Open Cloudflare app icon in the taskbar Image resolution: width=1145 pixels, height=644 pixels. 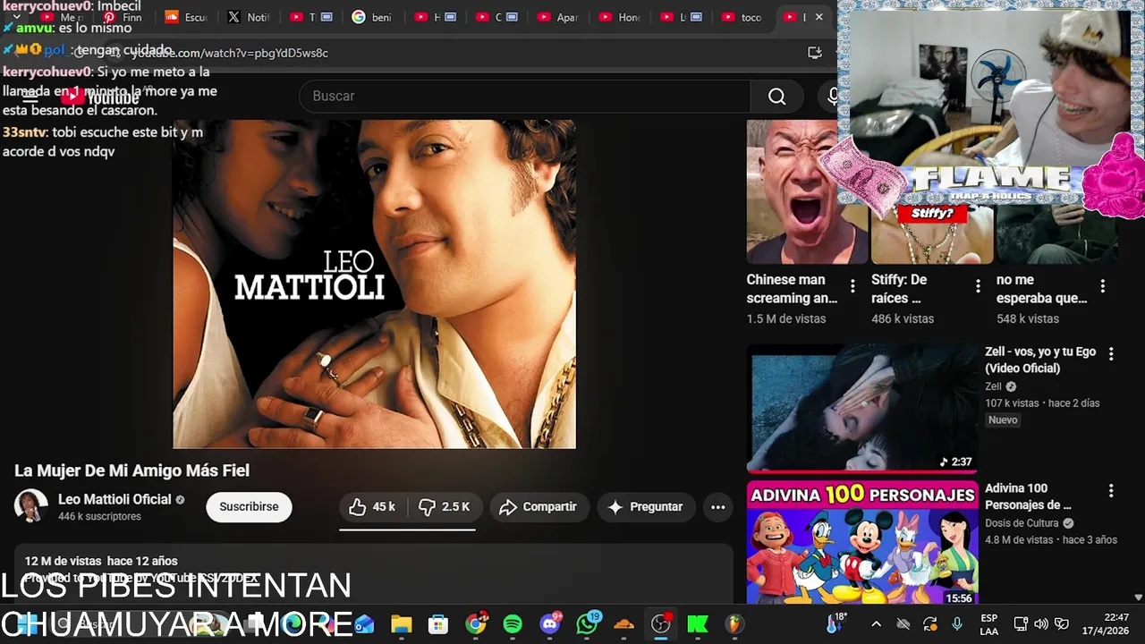[623, 624]
